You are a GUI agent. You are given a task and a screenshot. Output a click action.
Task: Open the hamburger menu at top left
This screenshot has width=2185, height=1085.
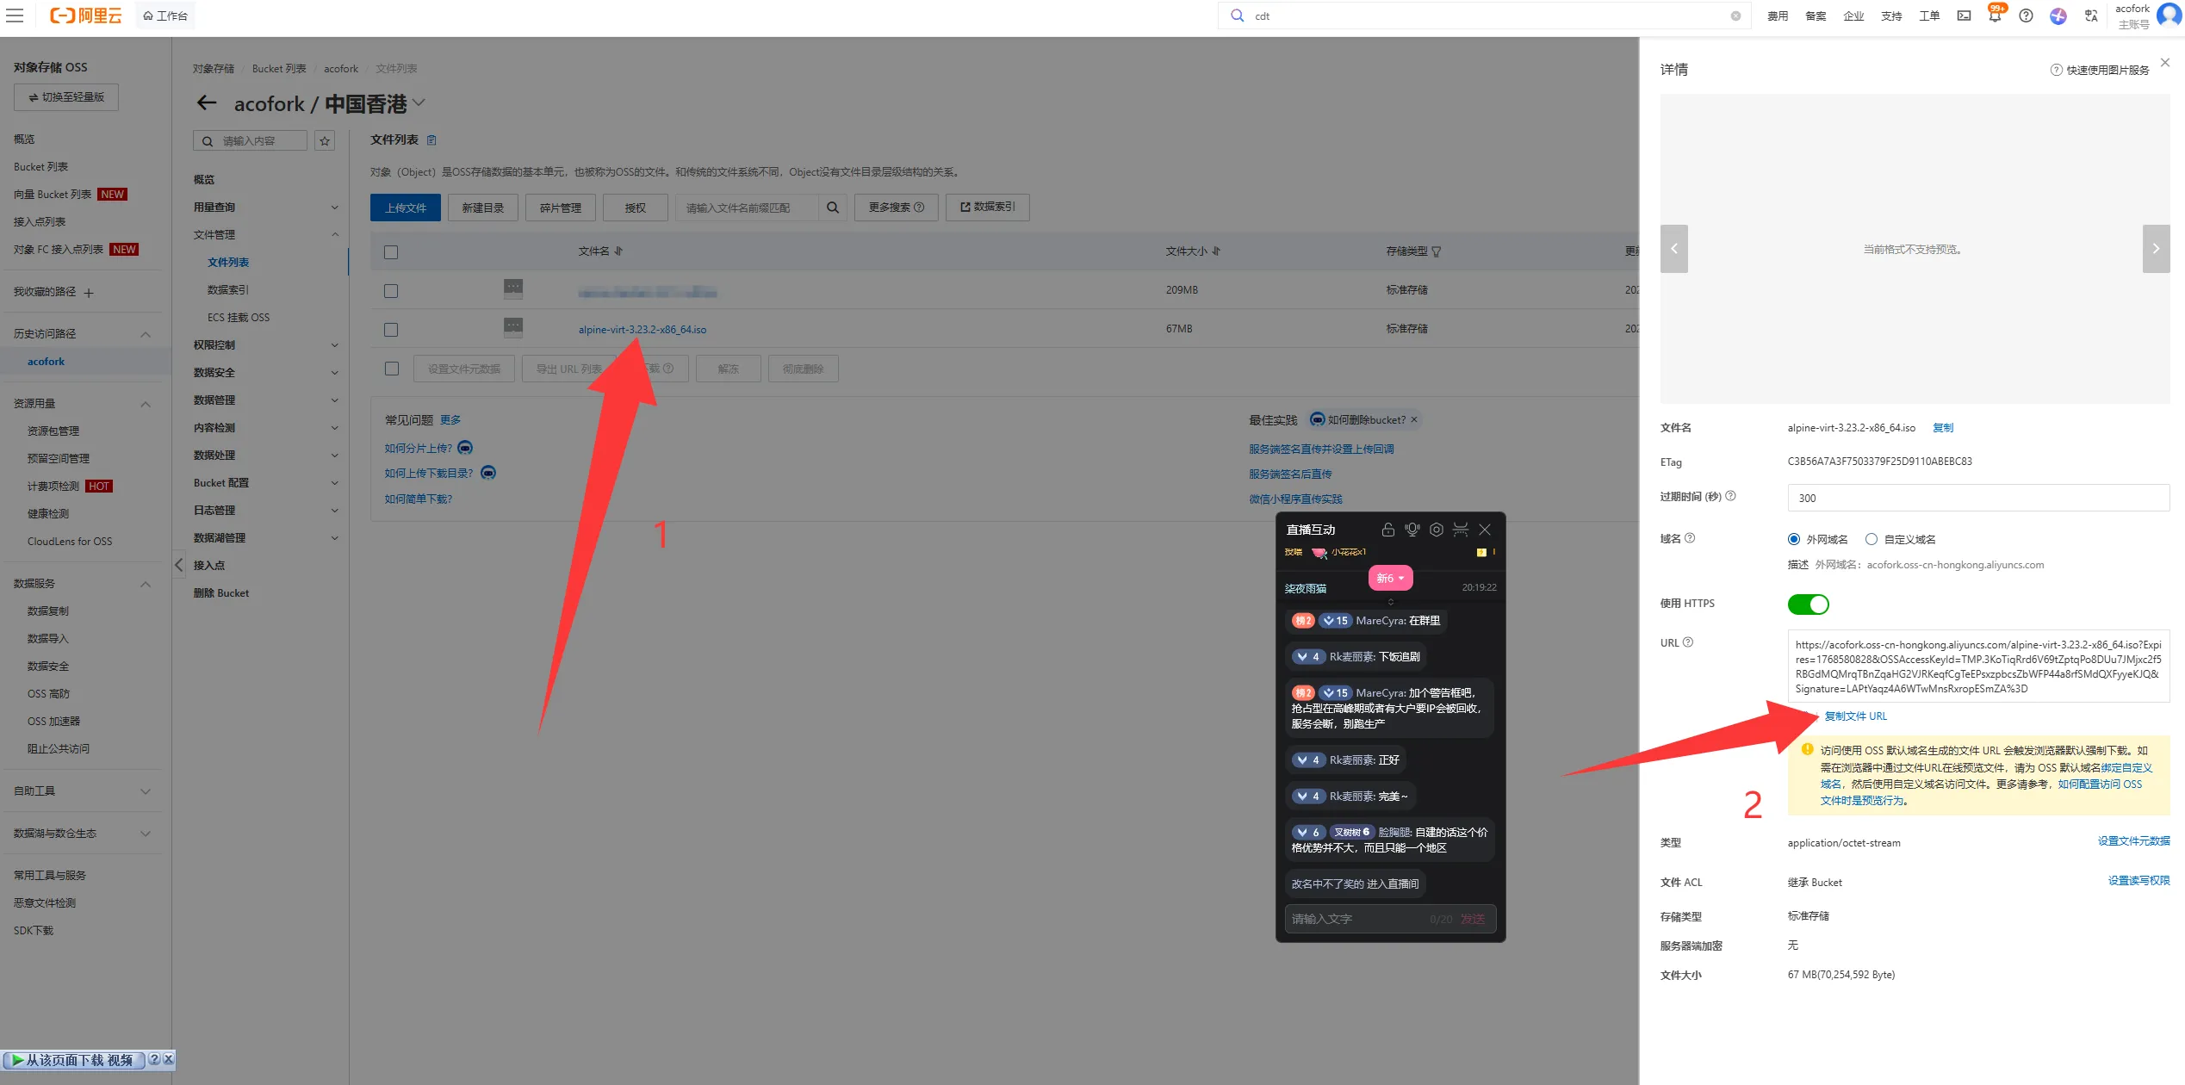(x=15, y=15)
